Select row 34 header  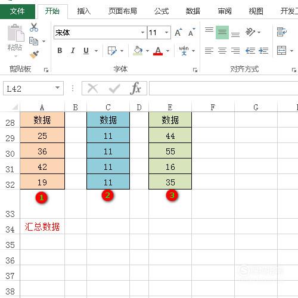[10, 226]
